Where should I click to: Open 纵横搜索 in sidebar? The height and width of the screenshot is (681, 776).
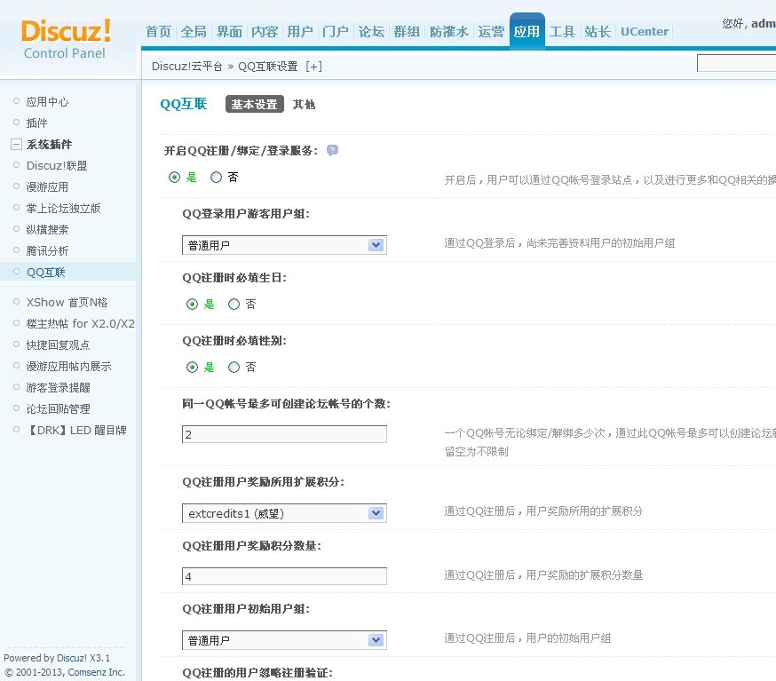click(x=47, y=229)
